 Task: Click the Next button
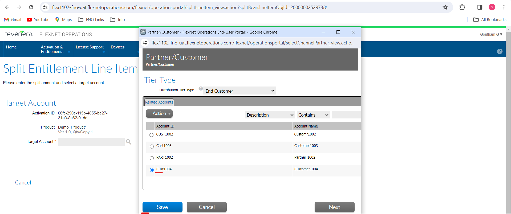(x=335, y=207)
